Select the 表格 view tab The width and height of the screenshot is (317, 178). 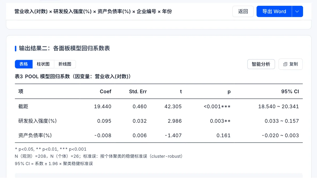point(24,64)
